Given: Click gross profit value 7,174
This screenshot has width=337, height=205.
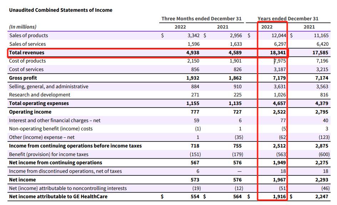Looking at the screenshot, I should tap(322, 78).
